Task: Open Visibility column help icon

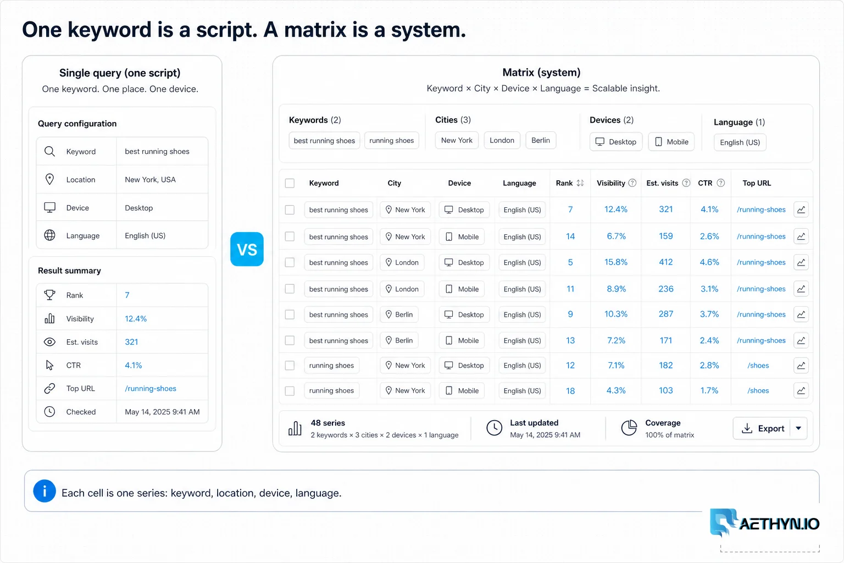Action: click(632, 183)
